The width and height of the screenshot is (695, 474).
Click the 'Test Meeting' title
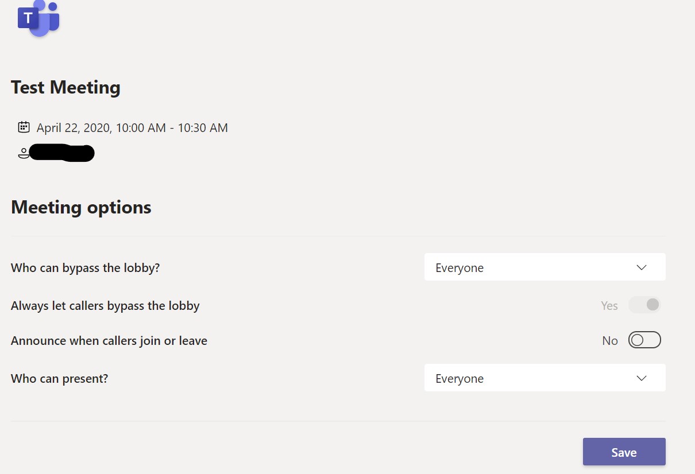tap(65, 87)
